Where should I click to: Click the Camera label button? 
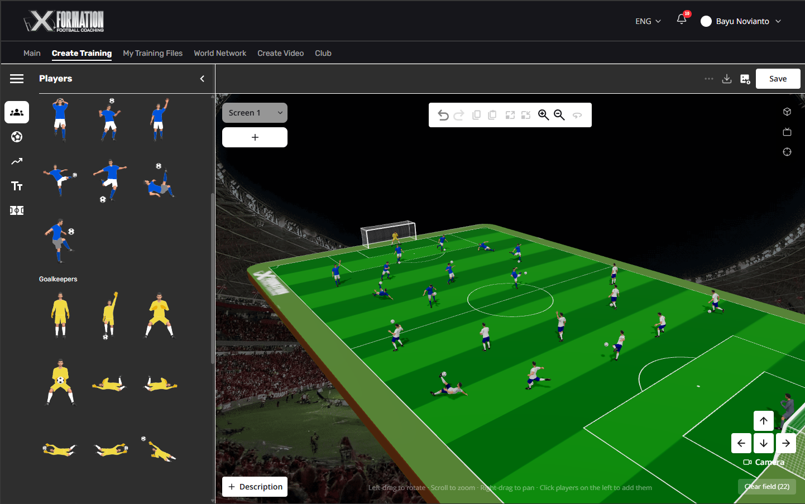coord(764,462)
